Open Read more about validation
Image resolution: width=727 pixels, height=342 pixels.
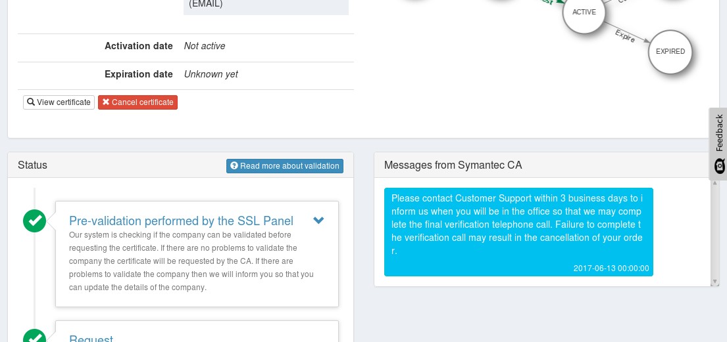(x=285, y=165)
